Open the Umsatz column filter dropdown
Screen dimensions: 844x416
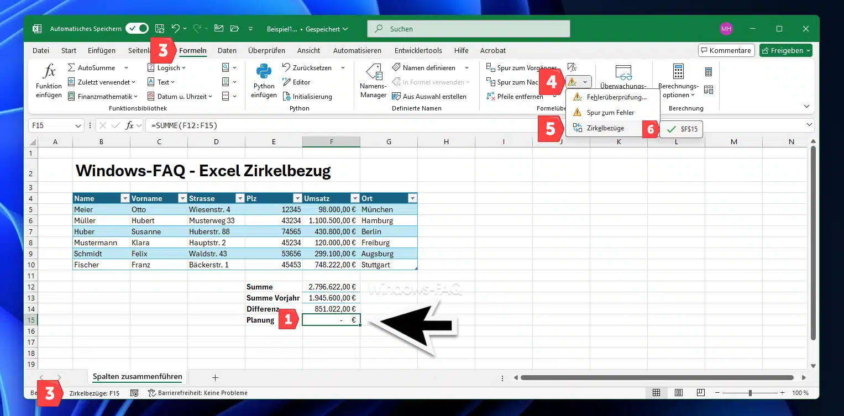pyautogui.click(x=354, y=198)
